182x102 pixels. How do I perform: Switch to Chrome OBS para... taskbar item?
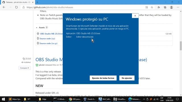pos(75,99)
